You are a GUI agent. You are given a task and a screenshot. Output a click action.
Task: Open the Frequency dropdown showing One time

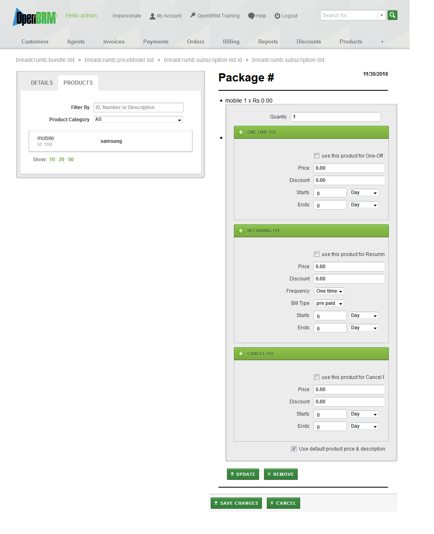click(329, 291)
